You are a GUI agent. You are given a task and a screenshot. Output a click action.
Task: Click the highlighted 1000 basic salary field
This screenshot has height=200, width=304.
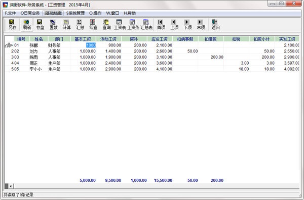coord(91,45)
